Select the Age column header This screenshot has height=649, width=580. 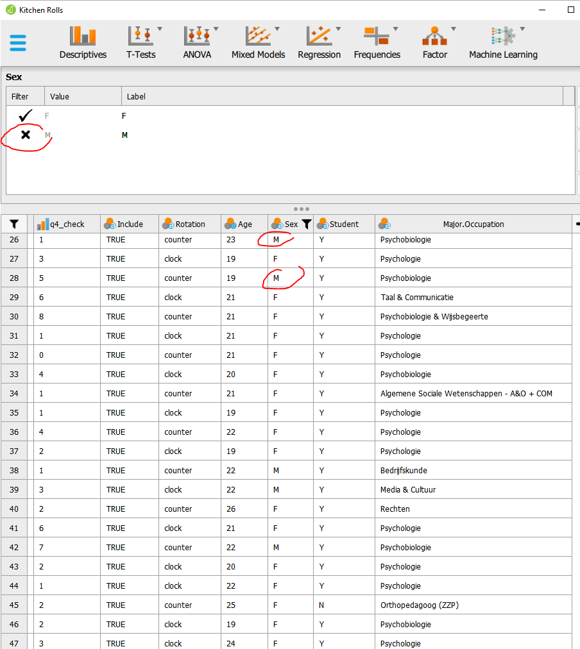(244, 224)
